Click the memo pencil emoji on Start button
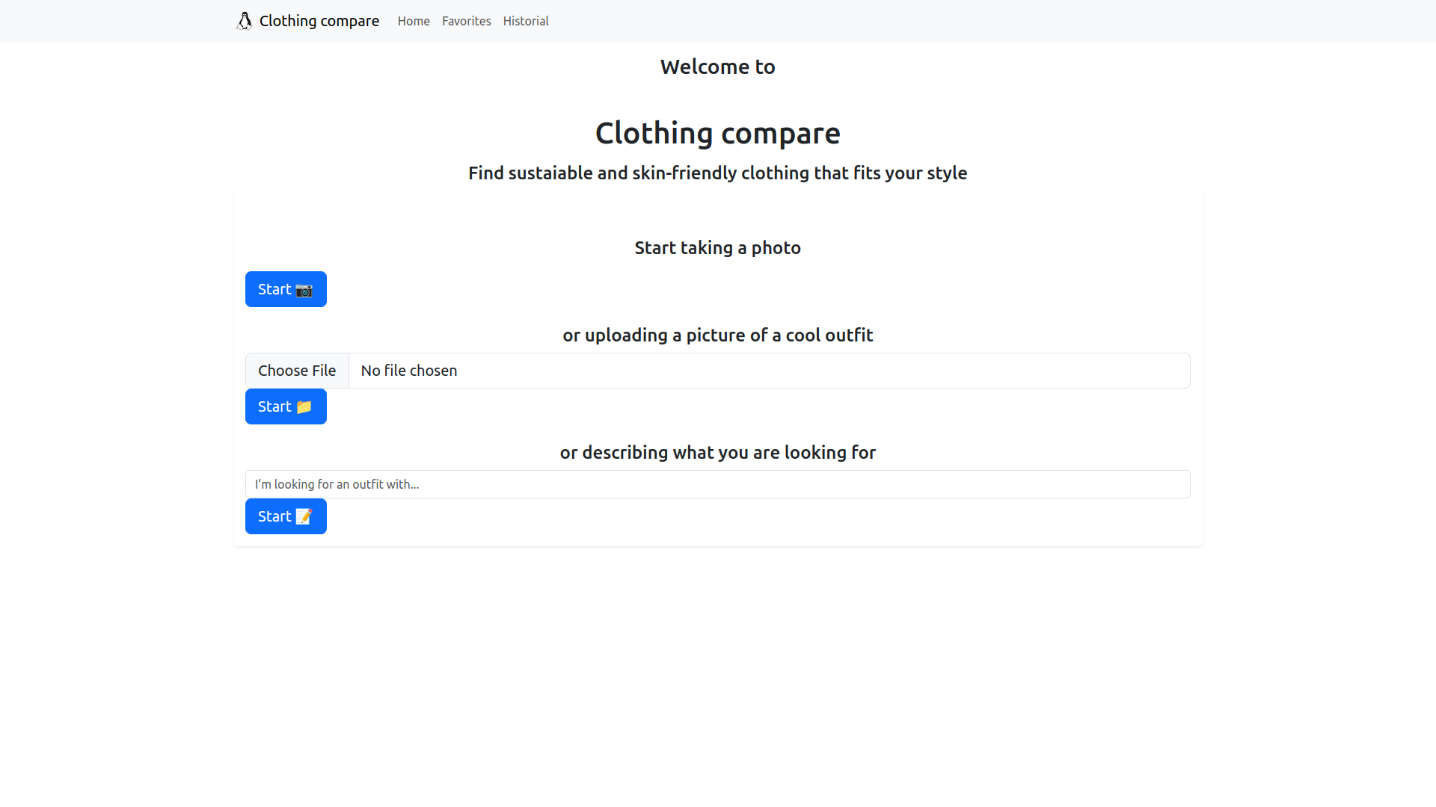This screenshot has height=807, width=1436. [x=304, y=517]
